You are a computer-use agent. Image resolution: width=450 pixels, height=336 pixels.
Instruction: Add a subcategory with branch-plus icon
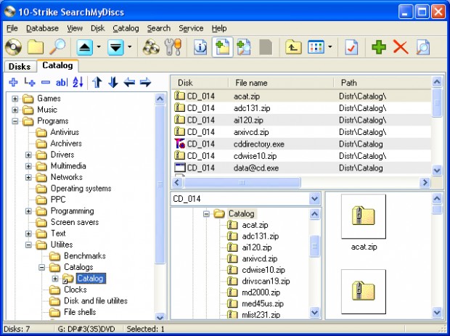pyautogui.click(x=30, y=82)
